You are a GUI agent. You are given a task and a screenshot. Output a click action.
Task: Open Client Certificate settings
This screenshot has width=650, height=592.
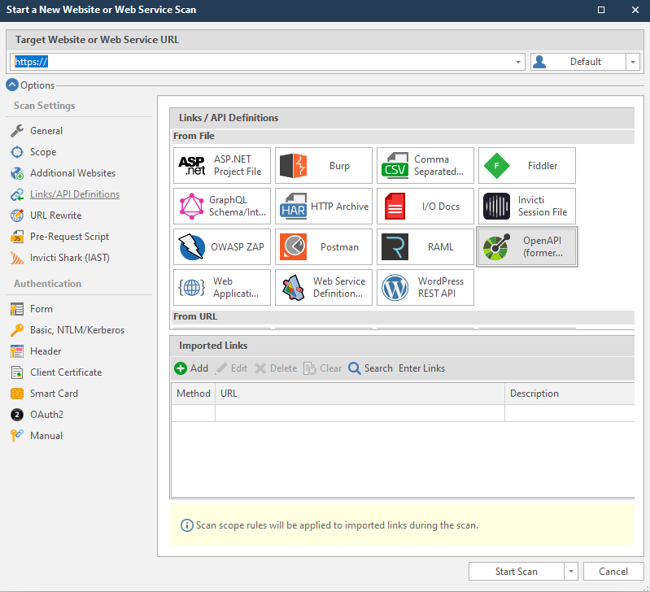click(x=66, y=372)
